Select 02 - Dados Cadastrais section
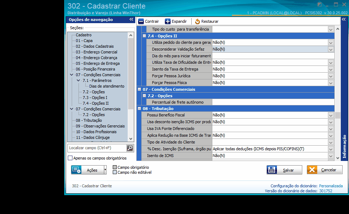 click(95, 46)
